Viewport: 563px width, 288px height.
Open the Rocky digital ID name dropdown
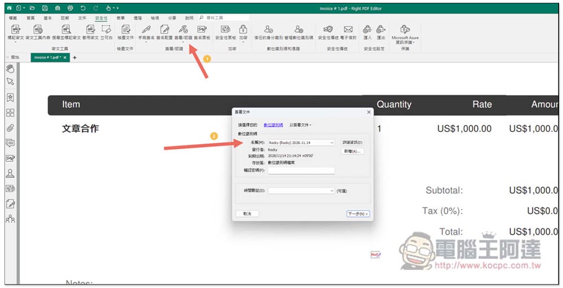click(x=301, y=143)
